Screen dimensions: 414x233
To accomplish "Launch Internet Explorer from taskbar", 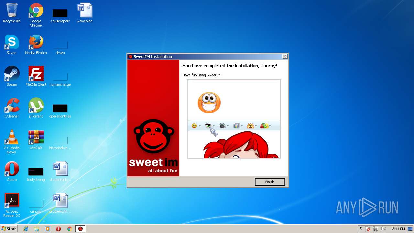I will (x=26, y=229).
